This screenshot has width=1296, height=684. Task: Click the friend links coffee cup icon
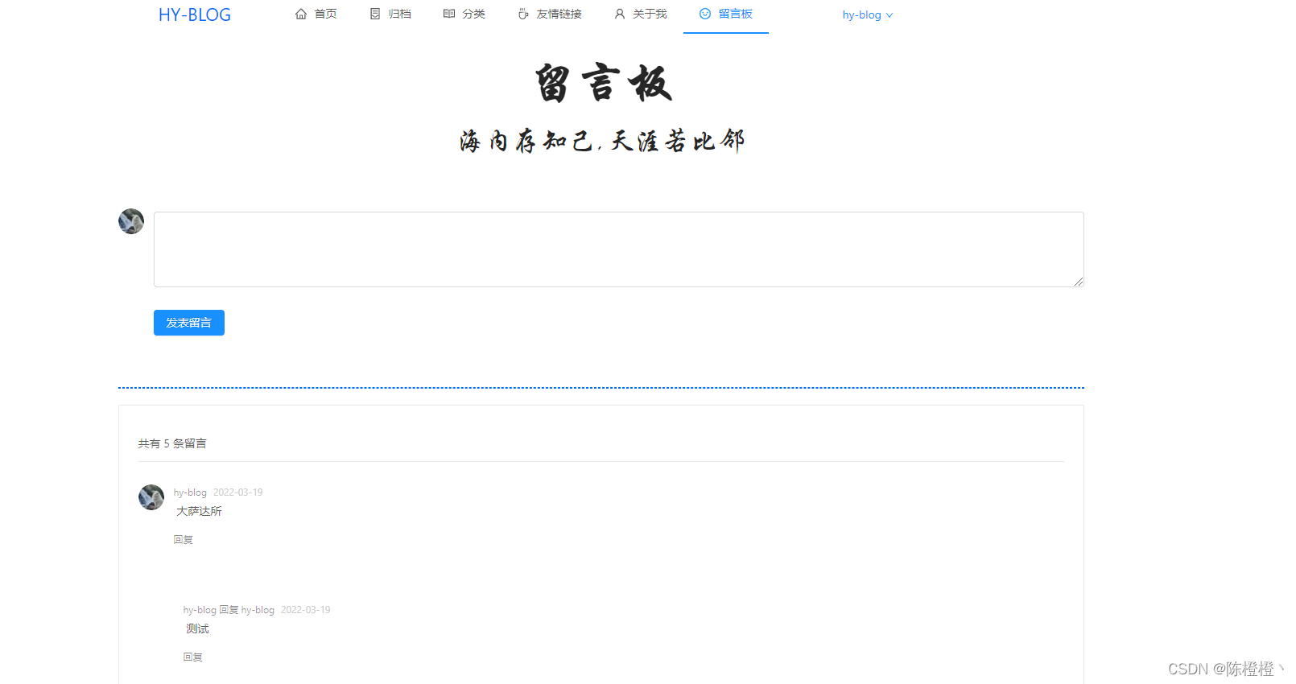523,14
